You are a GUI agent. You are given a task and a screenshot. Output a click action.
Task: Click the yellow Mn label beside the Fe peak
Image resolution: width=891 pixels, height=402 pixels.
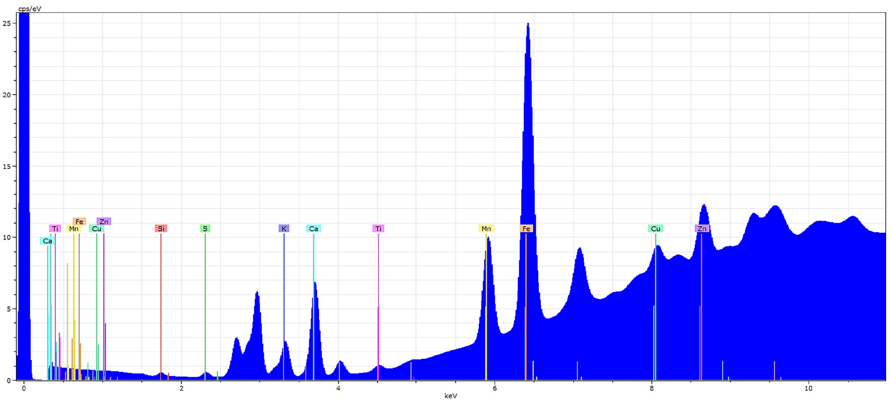[x=486, y=228]
